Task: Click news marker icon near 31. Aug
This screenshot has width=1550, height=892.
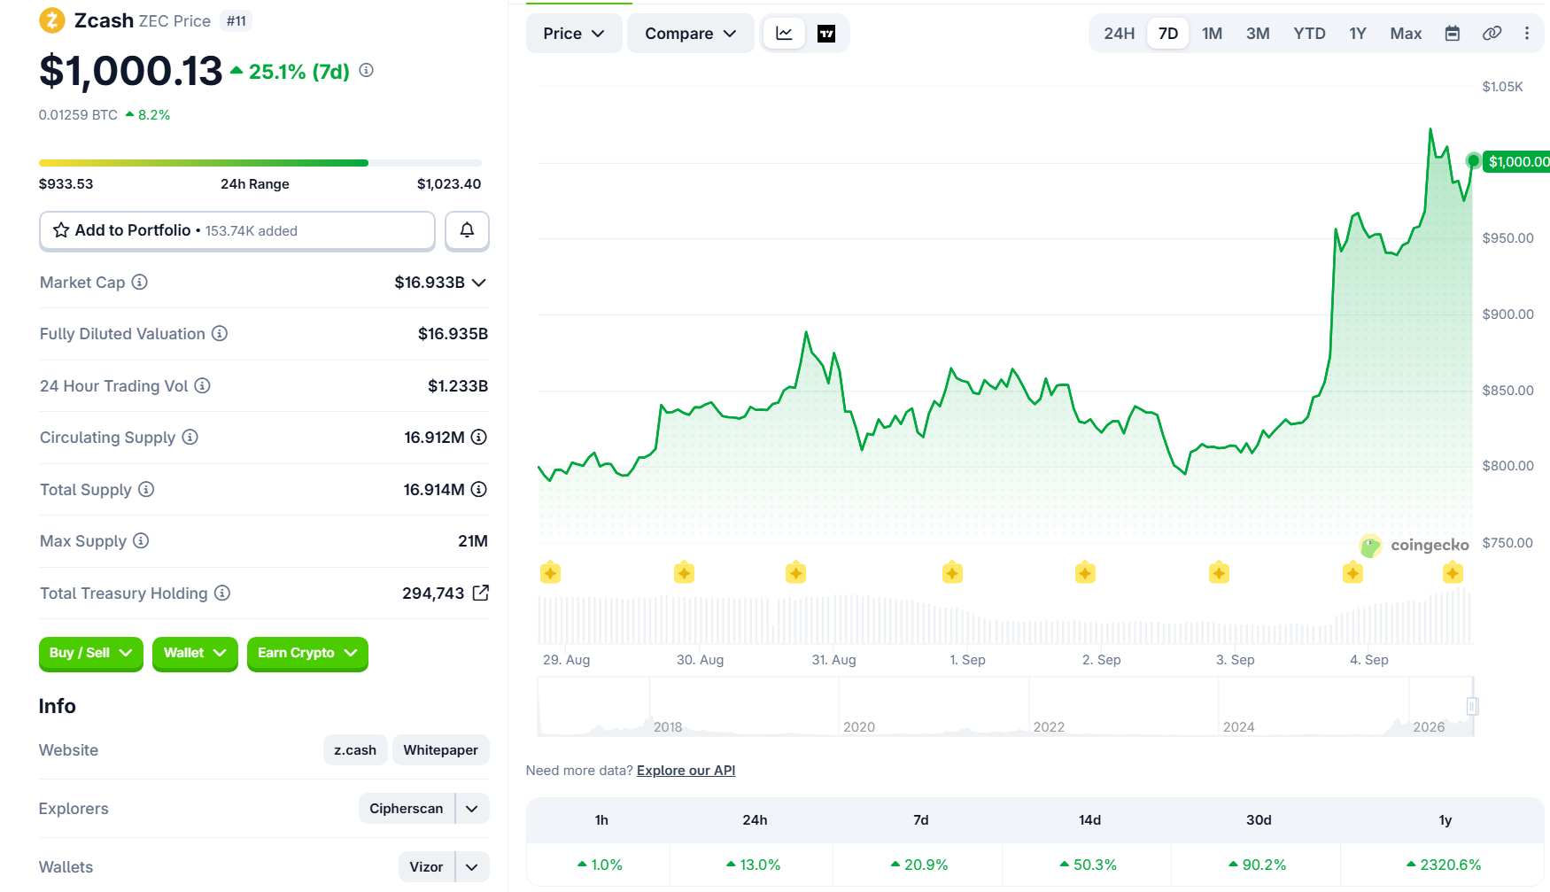Action: pyautogui.click(x=795, y=572)
